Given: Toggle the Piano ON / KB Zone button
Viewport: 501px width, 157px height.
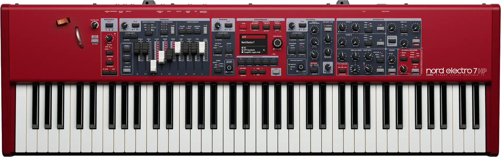Looking at the screenshot, I should (x=229, y=25).
